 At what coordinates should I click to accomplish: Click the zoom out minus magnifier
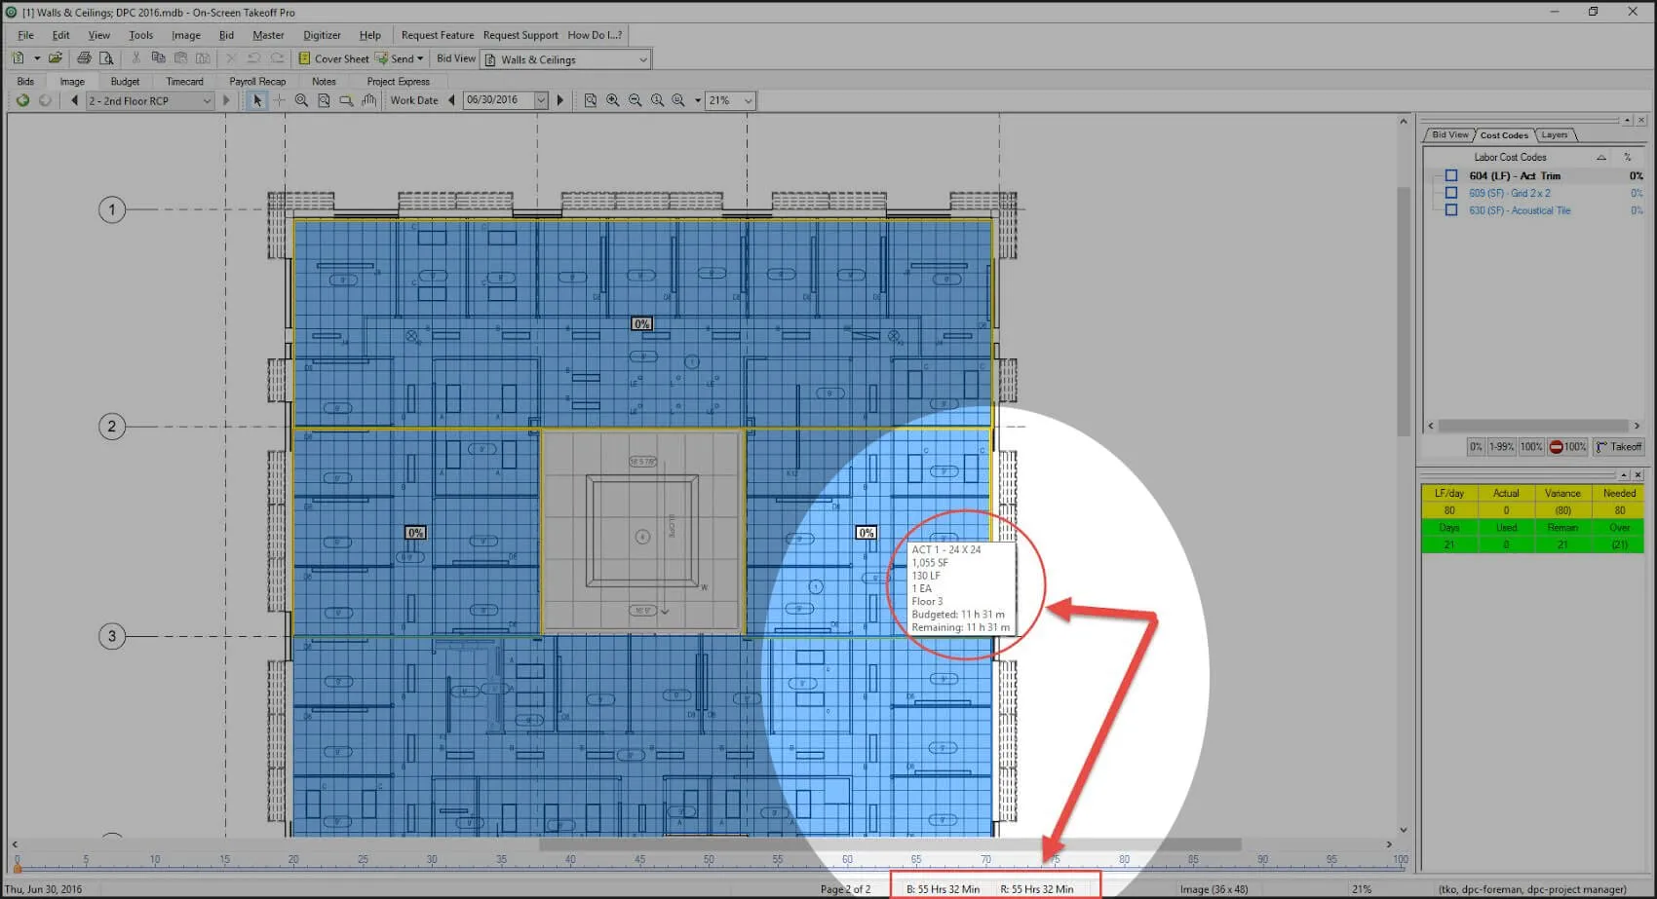[x=636, y=100]
